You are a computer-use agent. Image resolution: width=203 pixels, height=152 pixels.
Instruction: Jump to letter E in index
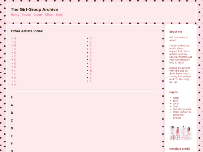click(x=15, y=56)
